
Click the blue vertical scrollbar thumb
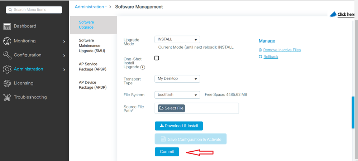point(353,113)
